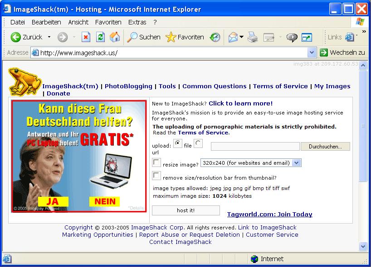Open the address bar dropdown arrow
The image size is (371, 267).
312,52
